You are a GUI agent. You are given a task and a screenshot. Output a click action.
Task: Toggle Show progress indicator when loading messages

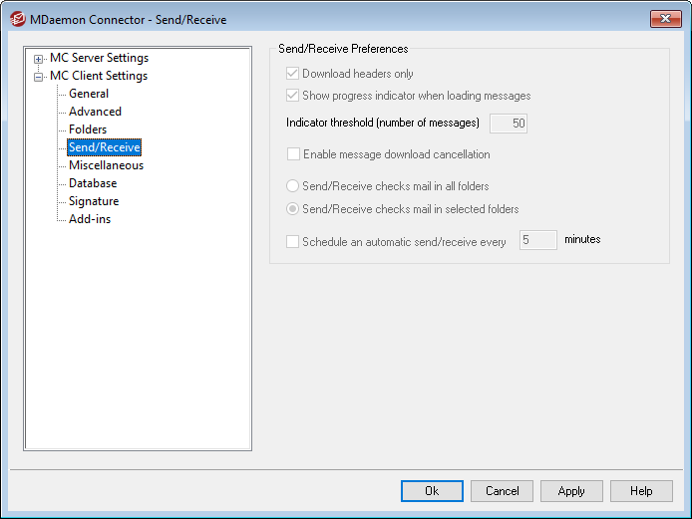tap(293, 96)
